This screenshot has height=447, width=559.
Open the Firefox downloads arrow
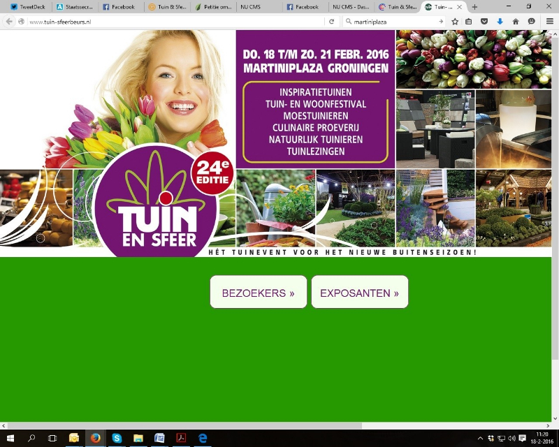coord(500,22)
